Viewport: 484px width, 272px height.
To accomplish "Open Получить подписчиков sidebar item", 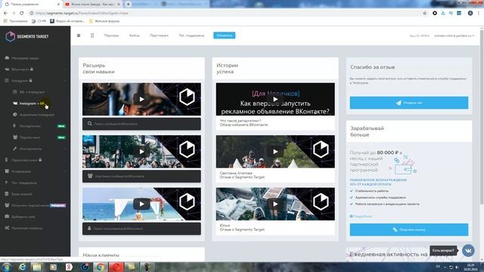I will coord(36,206).
